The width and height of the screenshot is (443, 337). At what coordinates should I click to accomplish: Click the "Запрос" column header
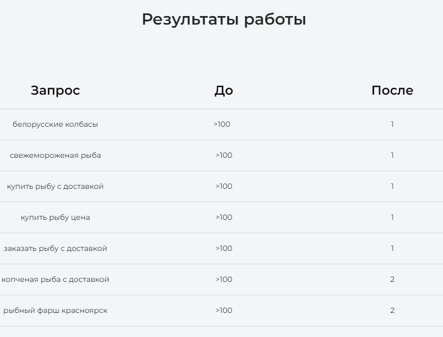point(55,90)
